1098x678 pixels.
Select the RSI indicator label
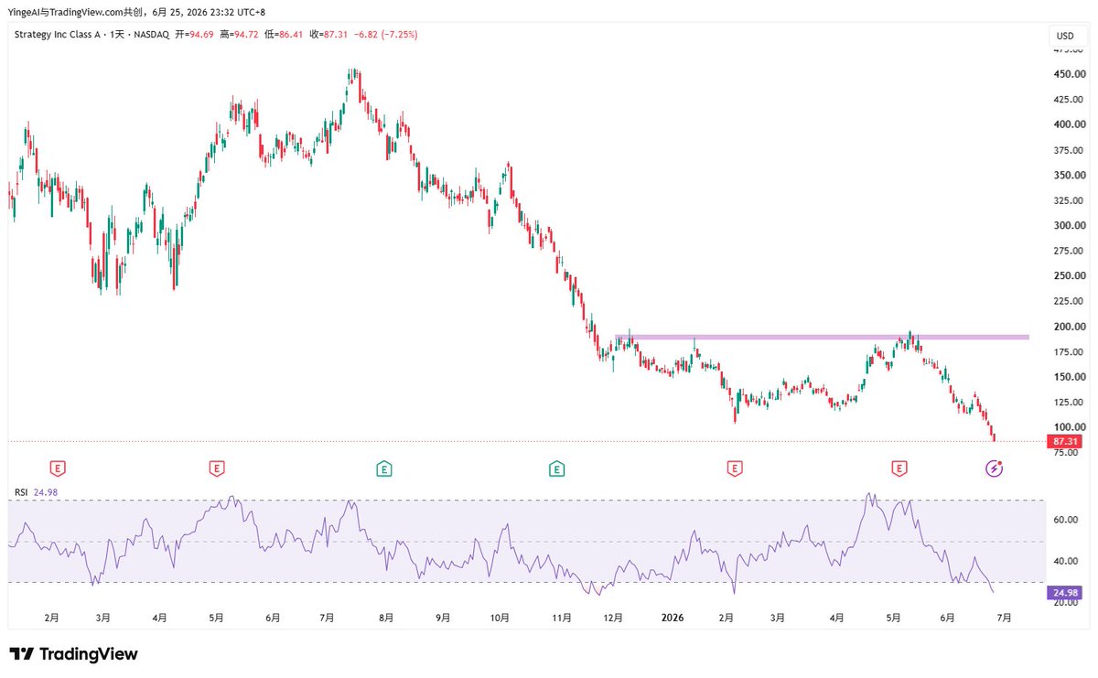20,492
